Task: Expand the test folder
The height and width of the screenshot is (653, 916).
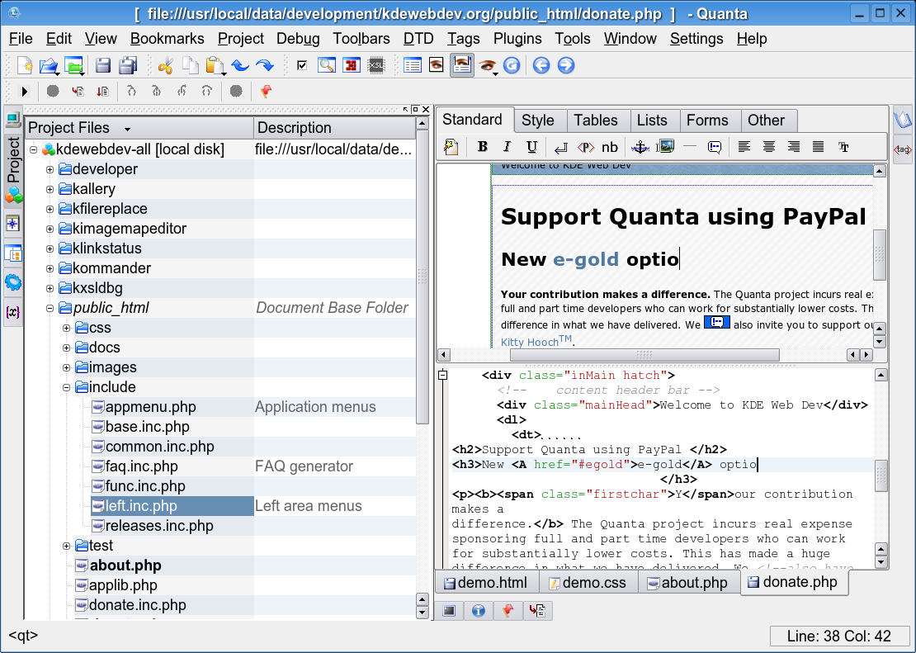Action: (x=66, y=546)
